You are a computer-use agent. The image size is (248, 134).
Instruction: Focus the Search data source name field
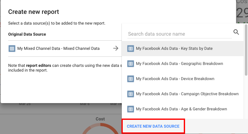(180, 34)
